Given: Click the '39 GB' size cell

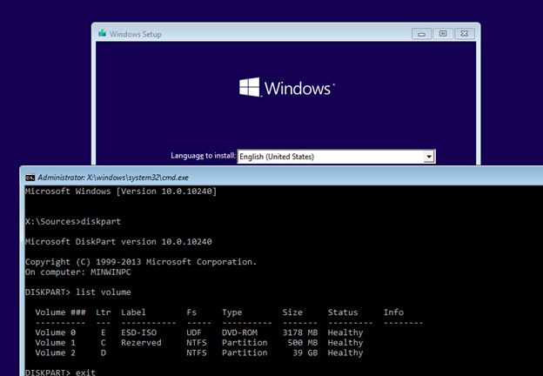Looking at the screenshot, I should pyautogui.click(x=305, y=352).
